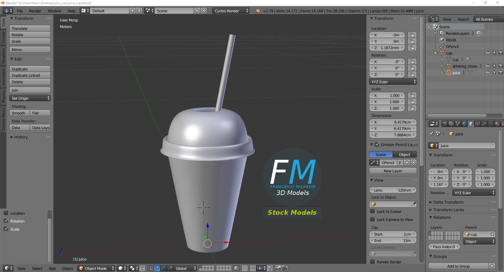This screenshot has width=504, height=272.
Task: Open the Render menu
Action: [35, 11]
